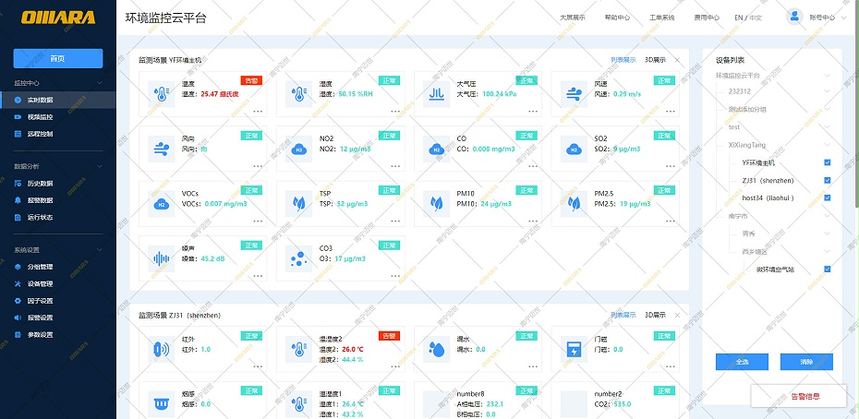The width and height of the screenshot is (859, 419).
Task: Toggle the 微环境空气站 device checkbox
Action: (x=828, y=269)
